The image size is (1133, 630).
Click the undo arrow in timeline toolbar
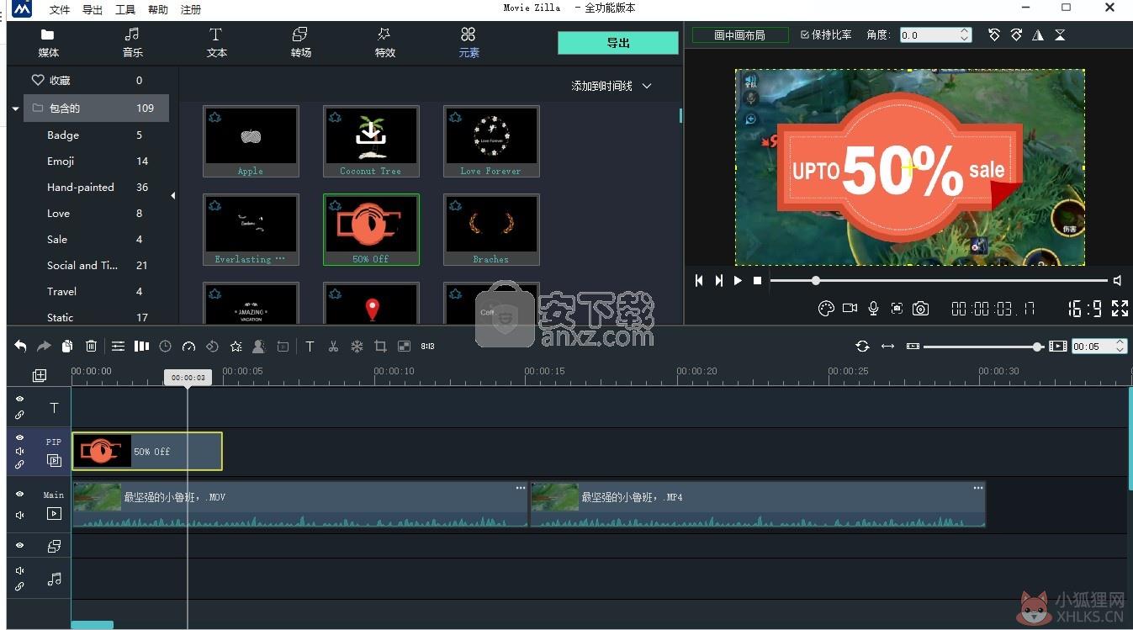[20, 346]
